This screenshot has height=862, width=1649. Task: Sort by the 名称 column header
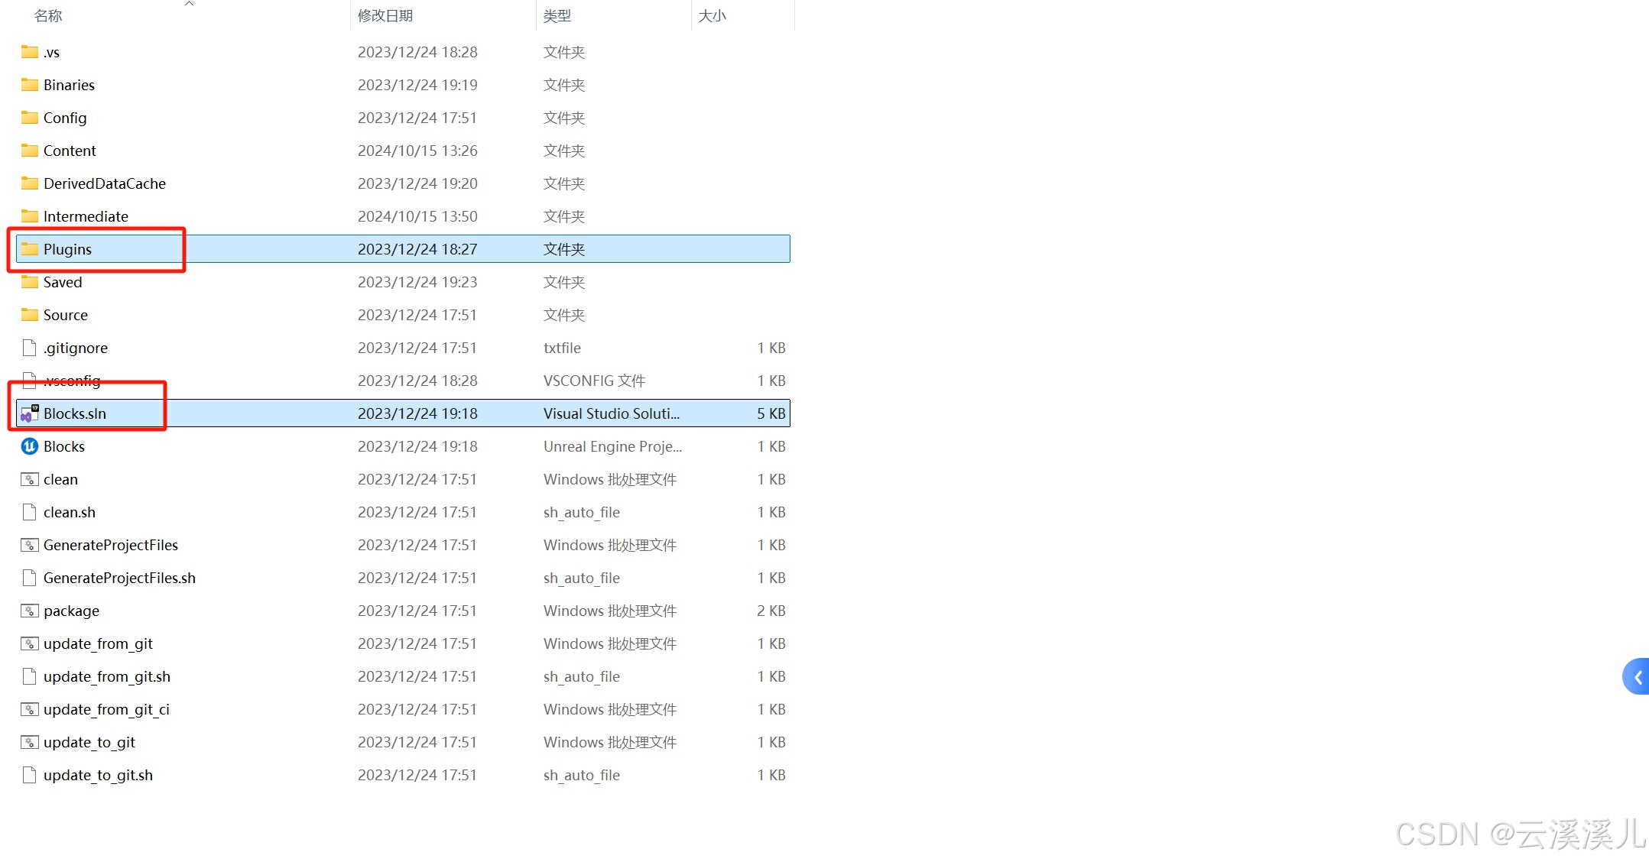pos(48,15)
